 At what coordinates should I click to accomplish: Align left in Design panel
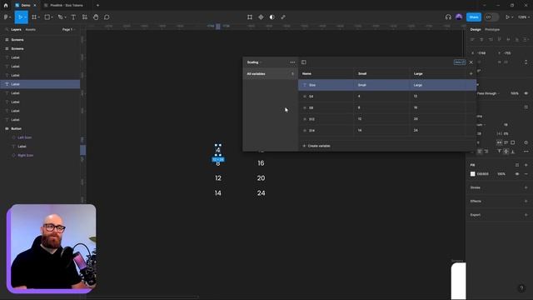point(472,40)
